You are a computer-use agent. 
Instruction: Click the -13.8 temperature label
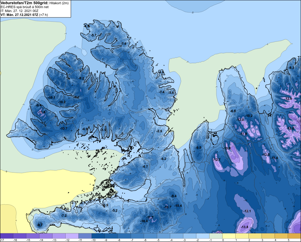244,227
